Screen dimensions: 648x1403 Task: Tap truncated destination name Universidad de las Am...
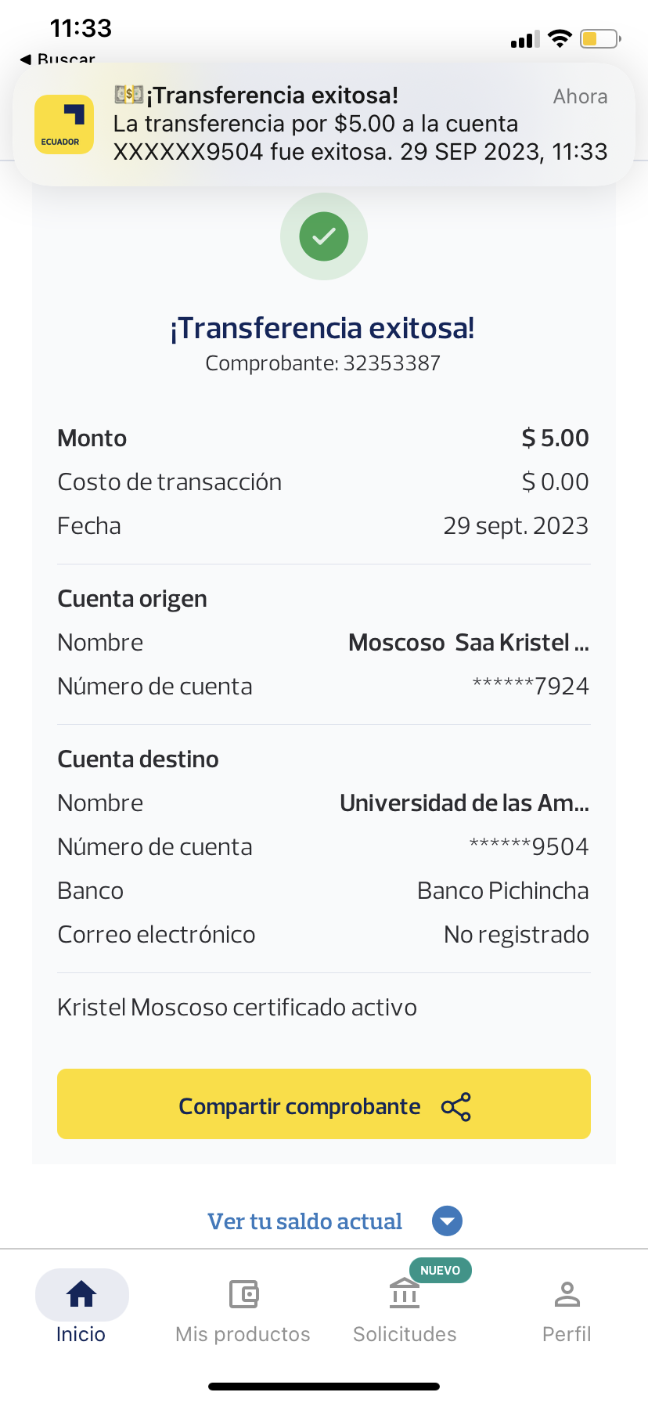464,803
